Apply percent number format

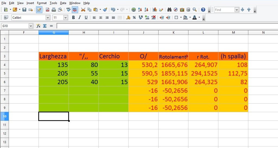coord(134,18)
